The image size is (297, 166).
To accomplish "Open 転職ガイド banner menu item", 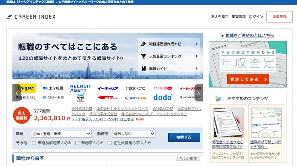I will (169, 68).
